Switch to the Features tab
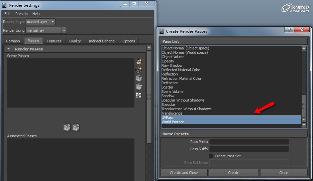 click(54, 41)
